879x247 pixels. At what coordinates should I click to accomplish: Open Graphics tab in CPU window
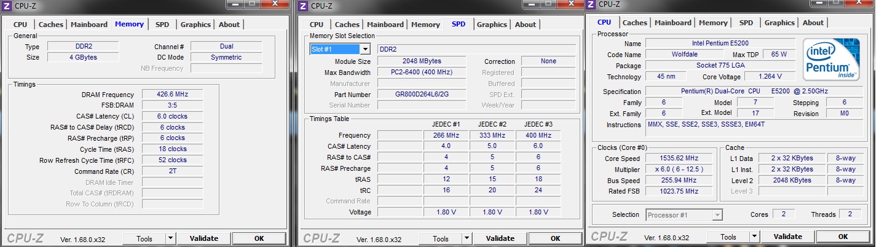779,23
